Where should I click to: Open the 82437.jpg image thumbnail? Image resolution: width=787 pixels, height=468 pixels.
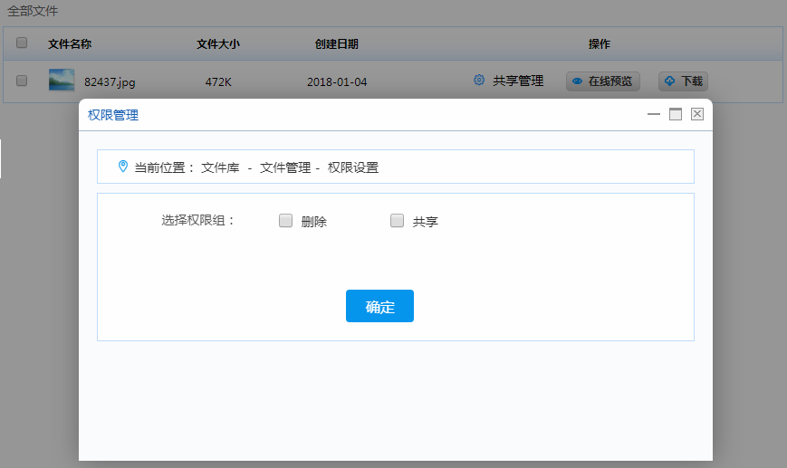tap(62, 81)
